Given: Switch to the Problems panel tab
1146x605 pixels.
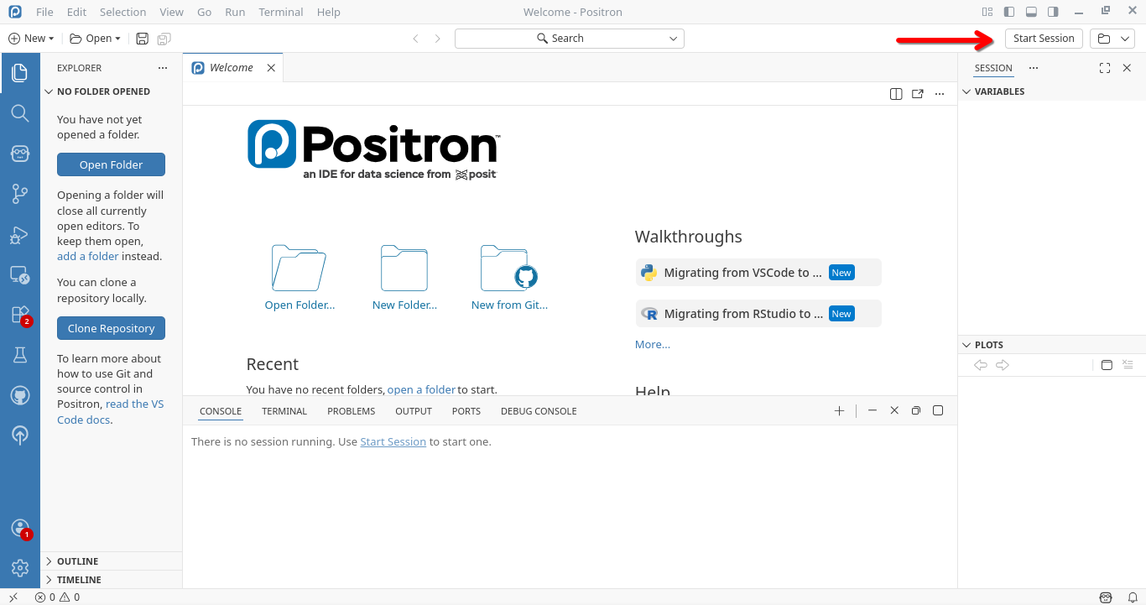Looking at the screenshot, I should [351, 411].
